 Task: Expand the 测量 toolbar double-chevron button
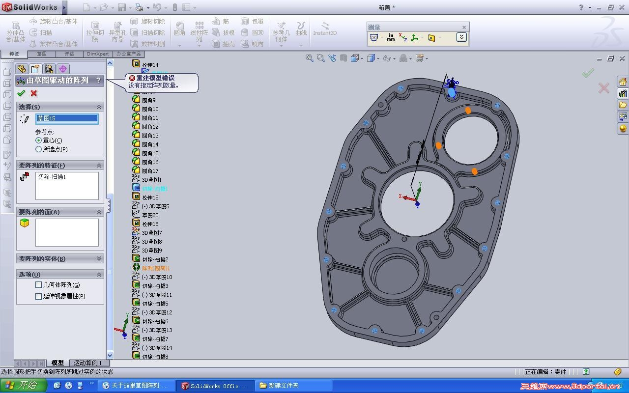tap(461, 37)
